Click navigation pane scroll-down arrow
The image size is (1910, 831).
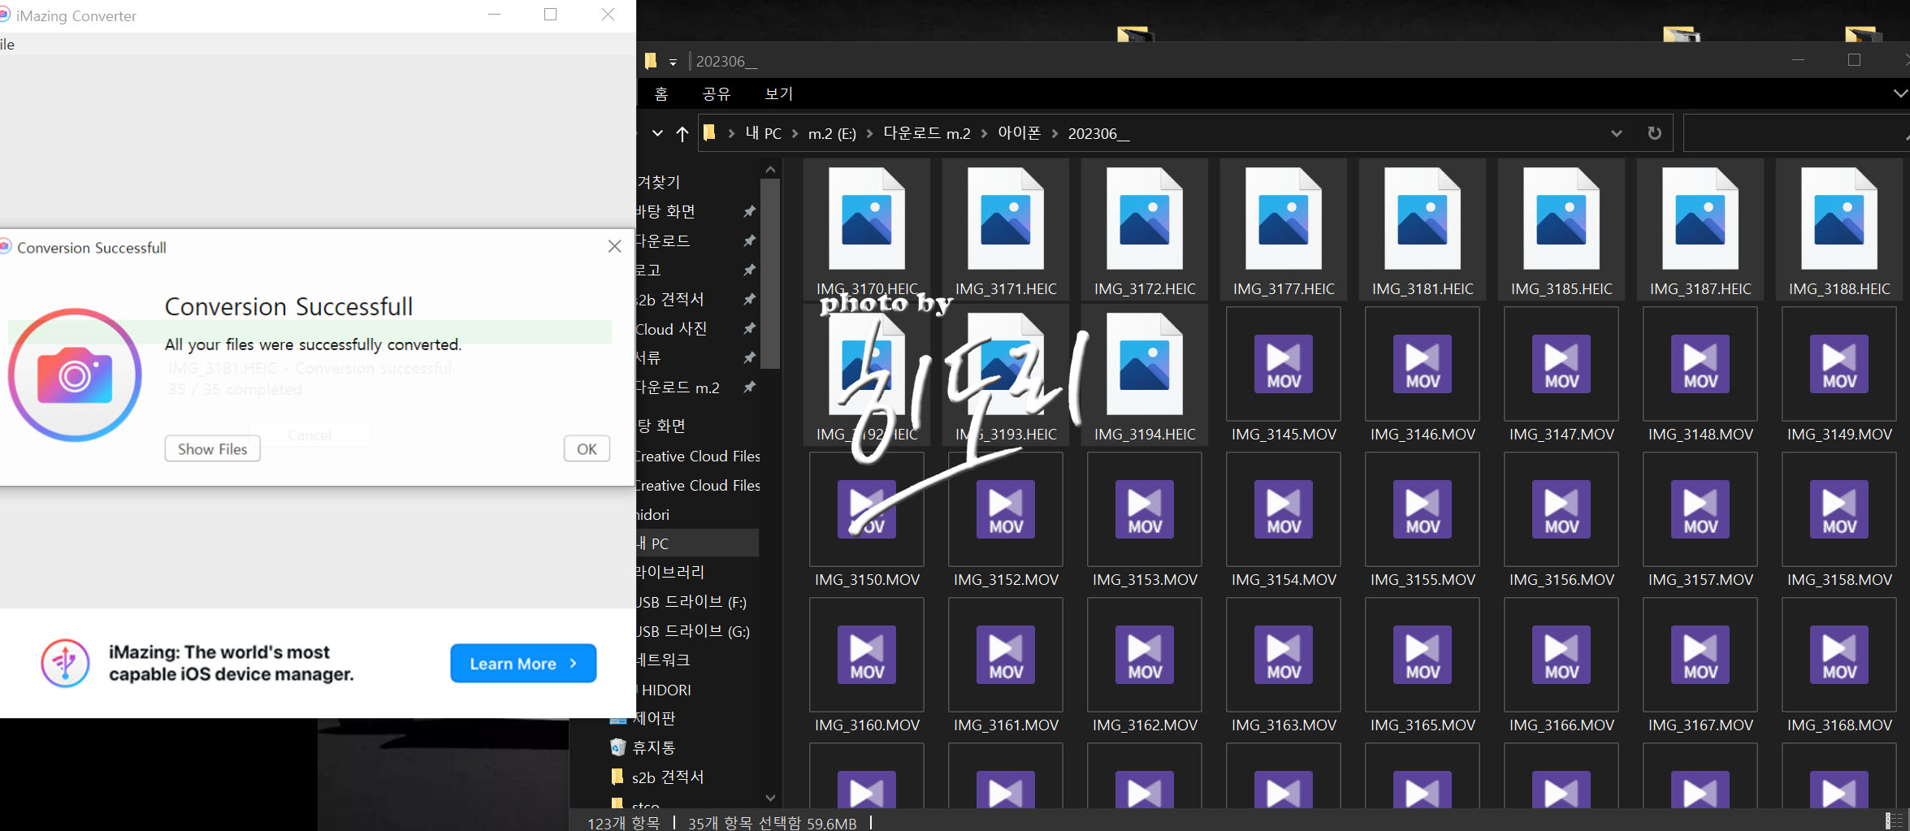[770, 798]
